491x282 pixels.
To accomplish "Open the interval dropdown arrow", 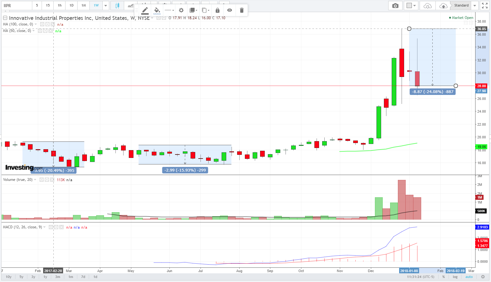I will (106, 6).
